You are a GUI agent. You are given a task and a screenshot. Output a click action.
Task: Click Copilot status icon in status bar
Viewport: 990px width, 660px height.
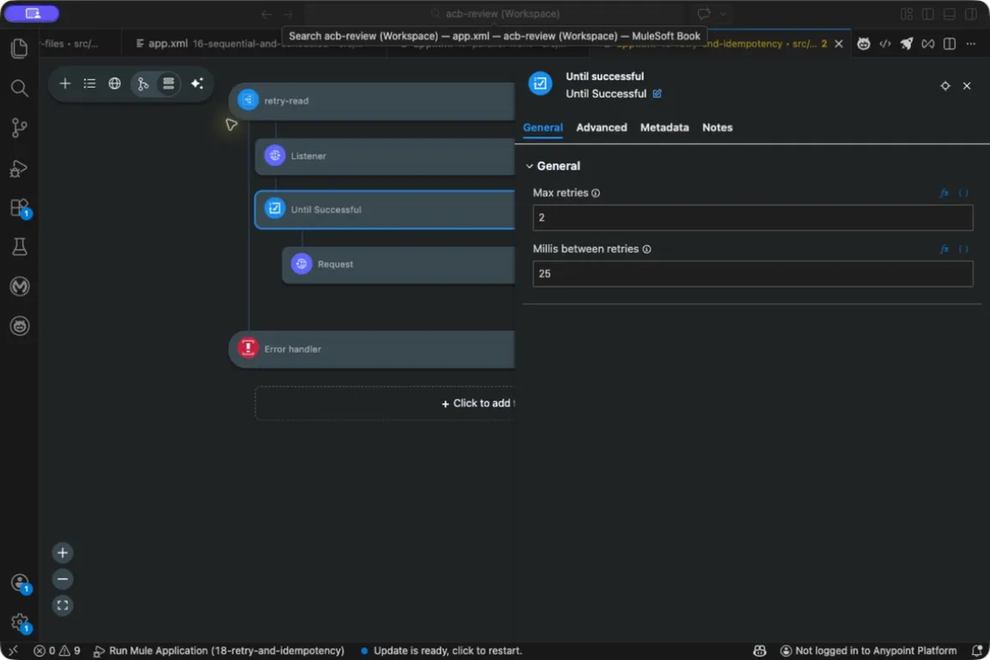[x=760, y=651]
